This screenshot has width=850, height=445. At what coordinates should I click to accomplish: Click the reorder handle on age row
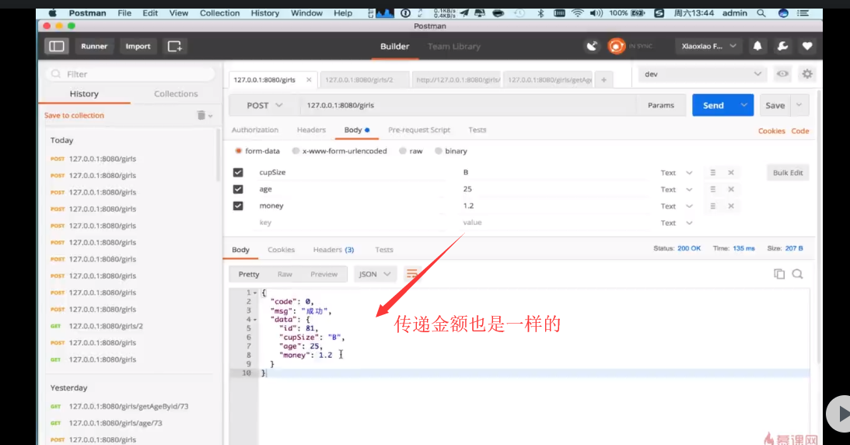click(x=713, y=189)
